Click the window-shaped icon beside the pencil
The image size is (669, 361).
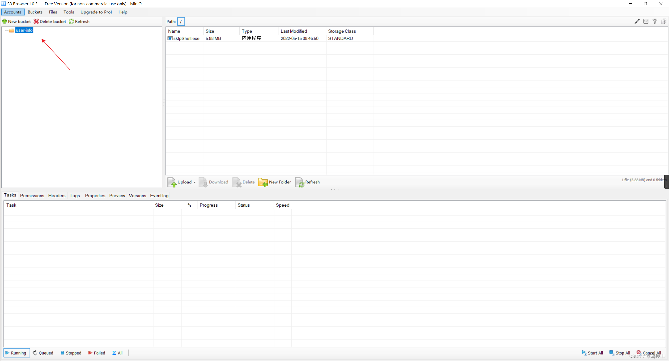tap(646, 21)
